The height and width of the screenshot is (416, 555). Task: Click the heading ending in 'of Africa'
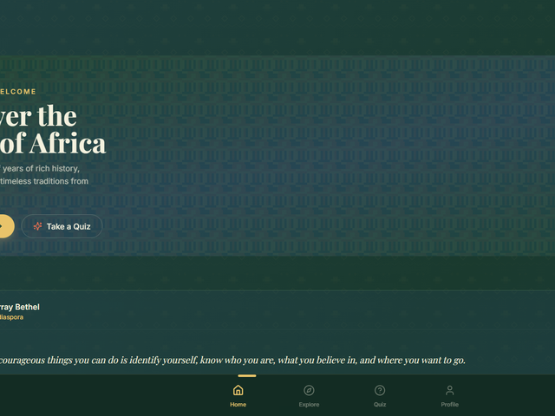[x=53, y=129]
